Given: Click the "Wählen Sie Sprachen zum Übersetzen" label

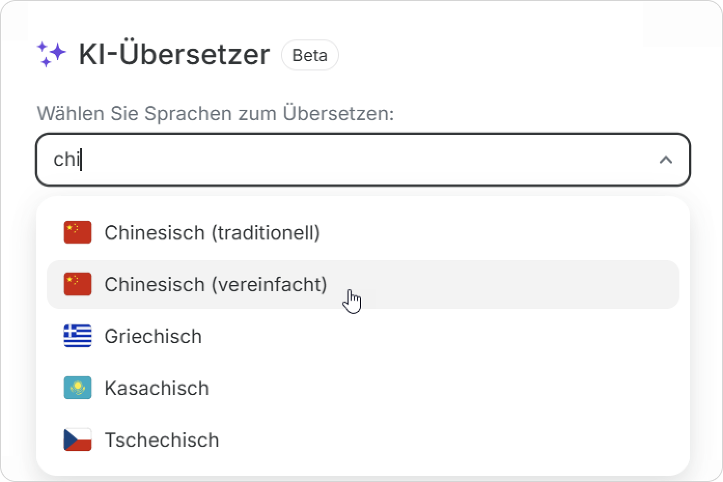Looking at the screenshot, I should click(215, 114).
